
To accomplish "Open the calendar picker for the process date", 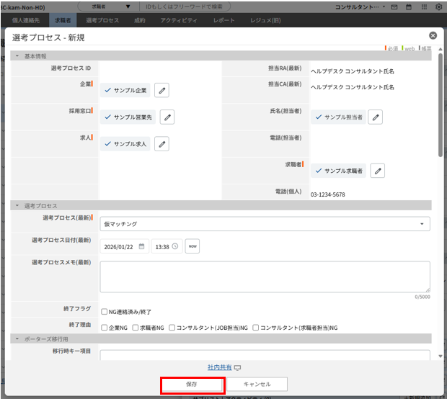I will (x=142, y=246).
